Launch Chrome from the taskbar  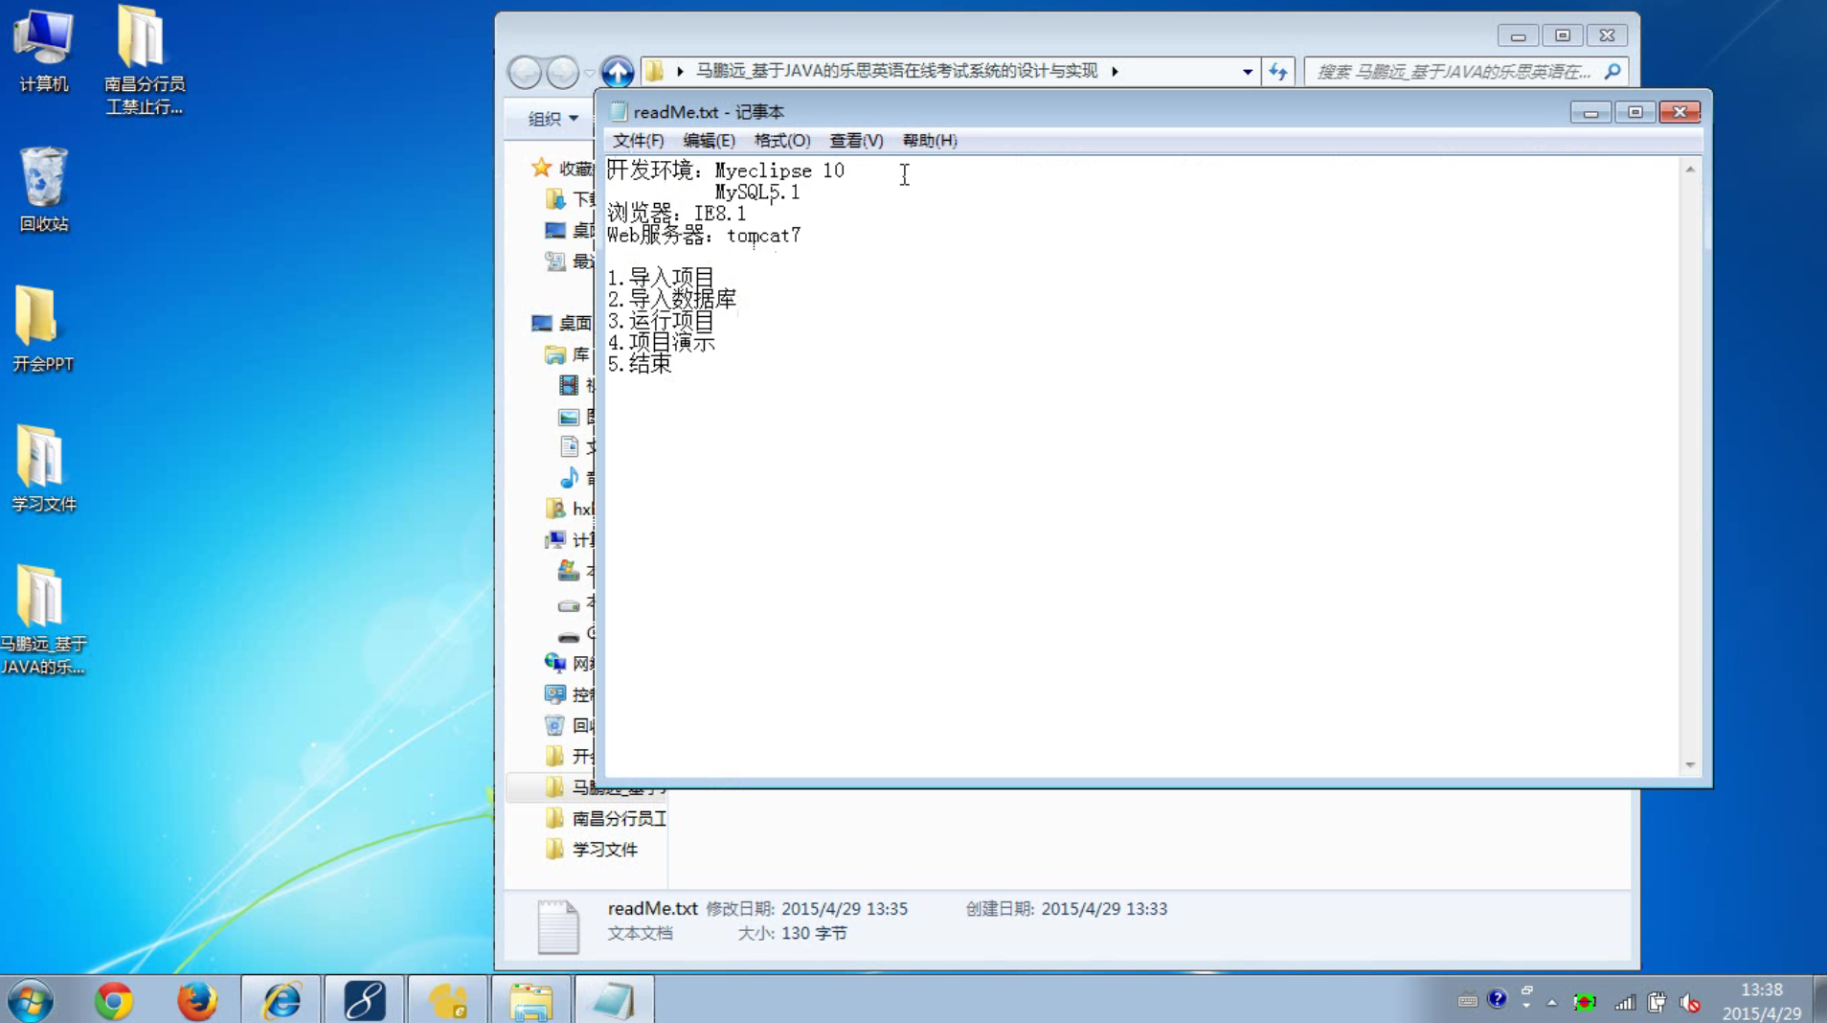click(x=114, y=1001)
